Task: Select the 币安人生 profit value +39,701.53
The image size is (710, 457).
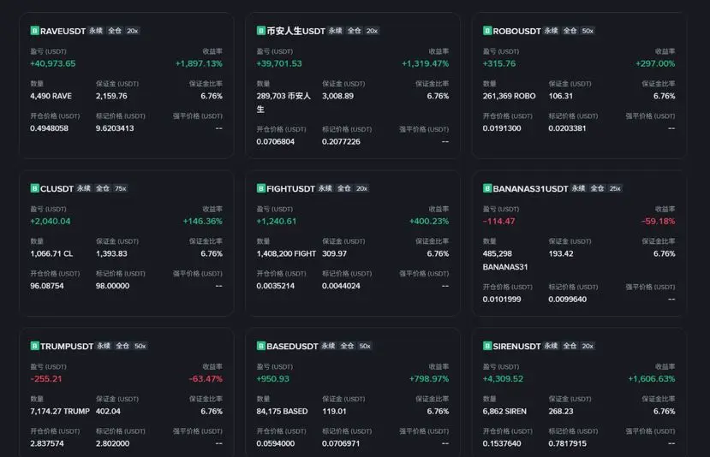Action: coord(279,64)
